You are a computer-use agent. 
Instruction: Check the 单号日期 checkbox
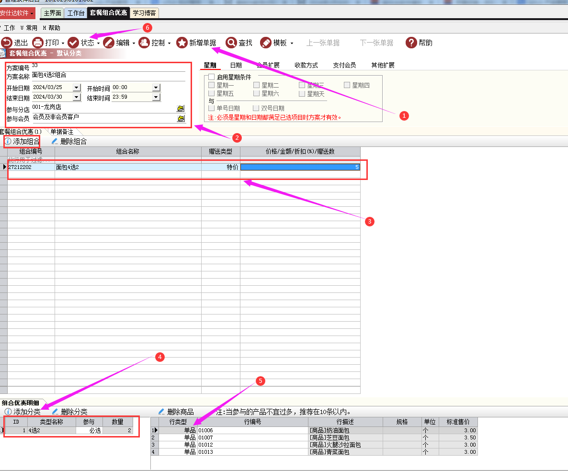(212, 108)
